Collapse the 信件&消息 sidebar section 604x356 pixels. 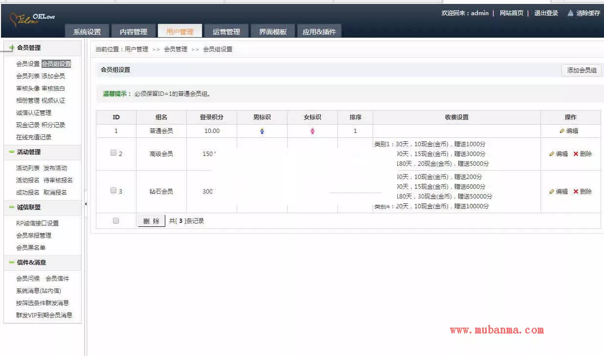[x=11, y=263]
